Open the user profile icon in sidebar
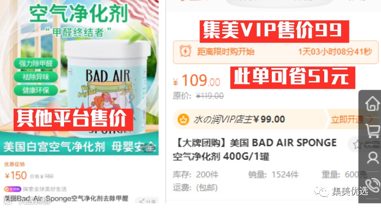The height and width of the screenshot is (208, 381). [x=373, y=158]
